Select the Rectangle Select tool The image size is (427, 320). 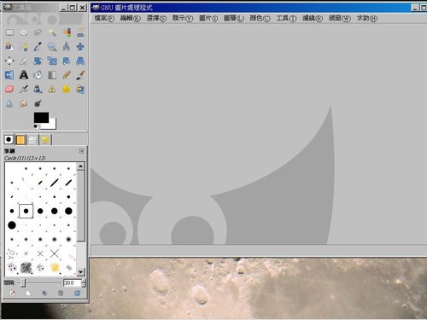point(9,32)
